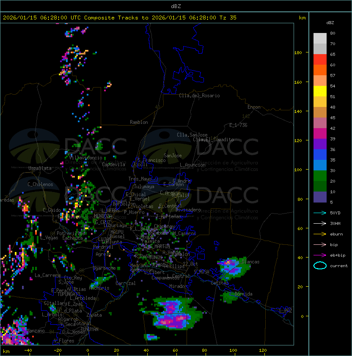Click the '100' tick on the horizontal axis
This screenshot has height=356, width=352.
click(x=234, y=351)
